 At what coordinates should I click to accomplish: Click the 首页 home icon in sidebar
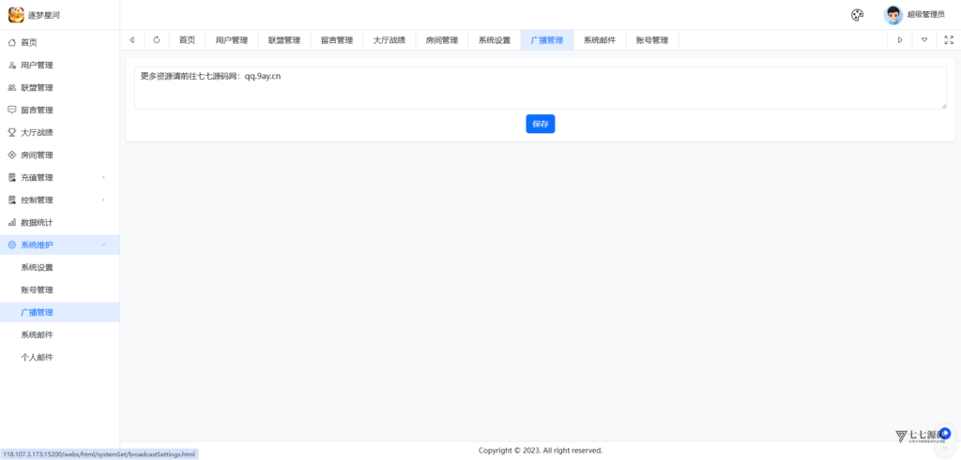pyautogui.click(x=11, y=43)
